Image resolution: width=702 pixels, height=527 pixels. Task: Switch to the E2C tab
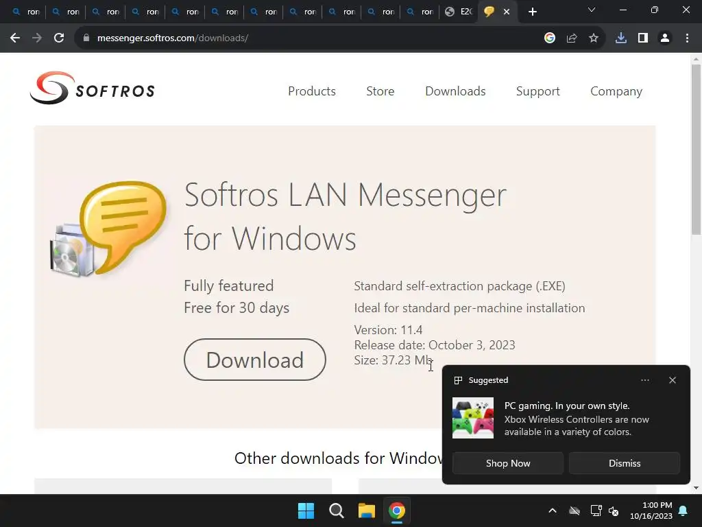coord(459,12)
